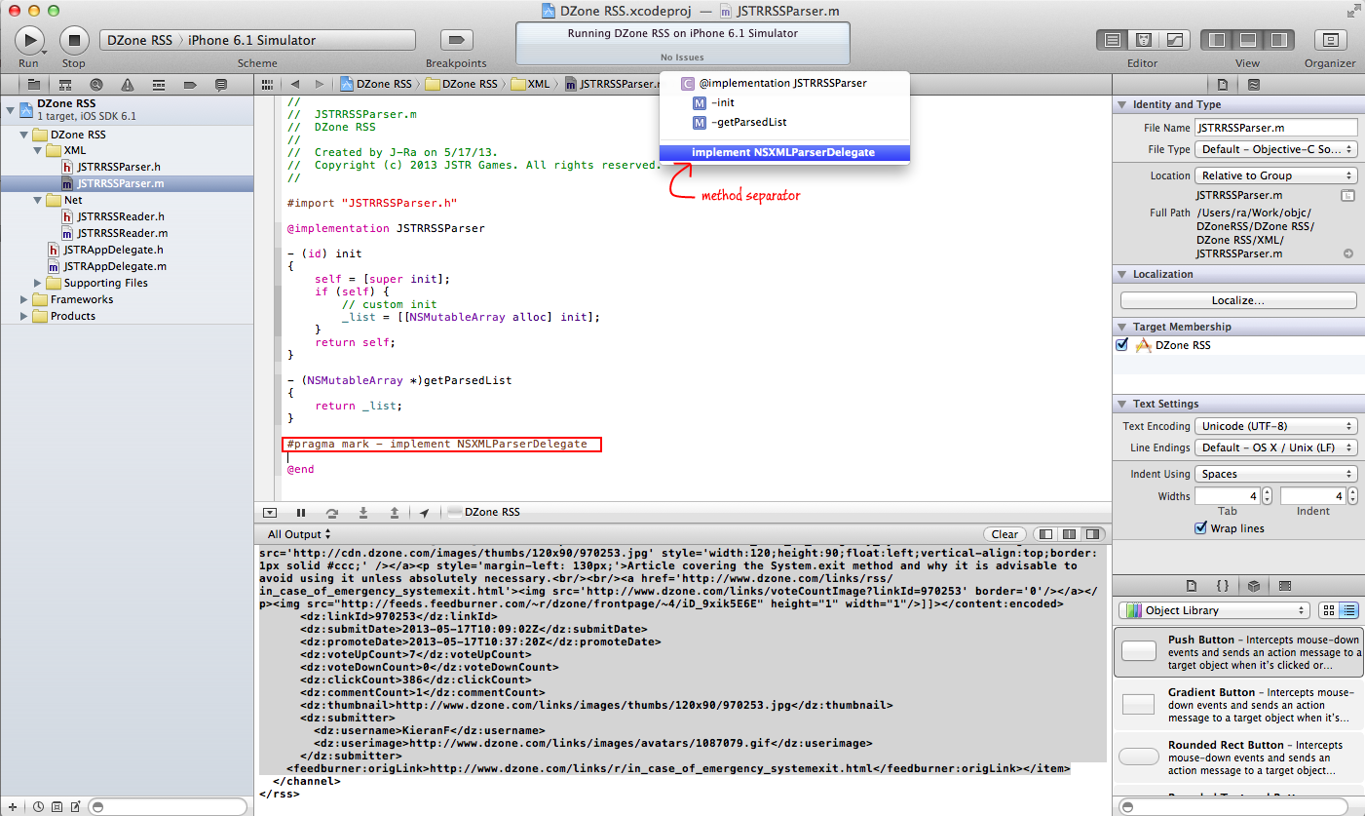Viewport: 1365px width, 816px height.
Task: Hide the Debug area view
Action: (x=1248, y=40)
